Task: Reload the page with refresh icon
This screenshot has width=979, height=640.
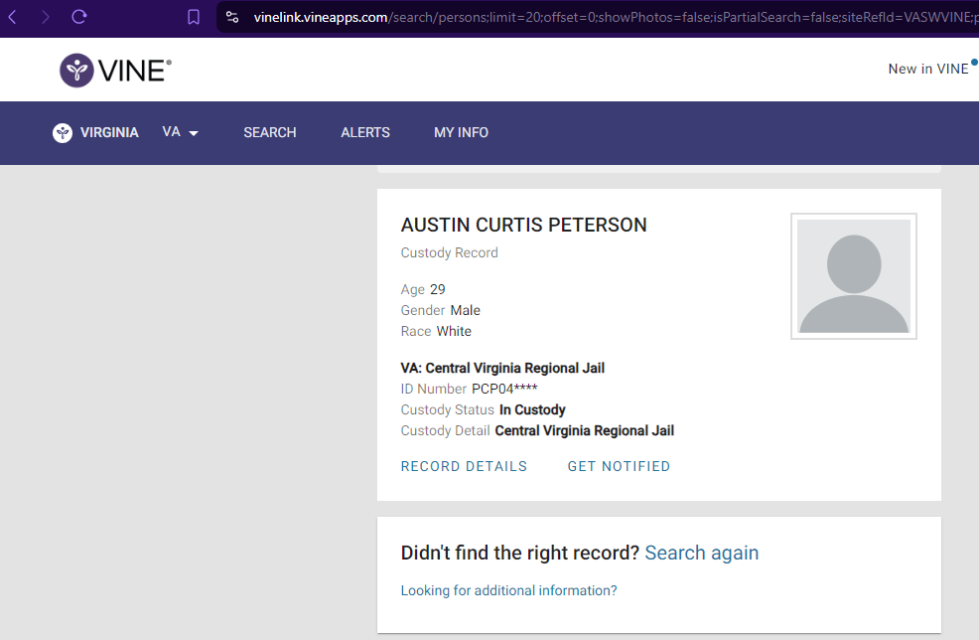Action: coord(78,17)
